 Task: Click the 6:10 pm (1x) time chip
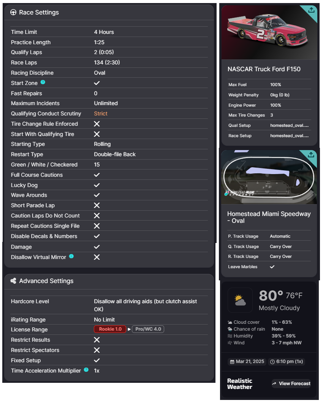287,361
